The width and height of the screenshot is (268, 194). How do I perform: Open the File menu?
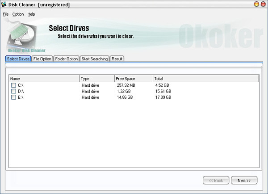click(x=6, y=14)
